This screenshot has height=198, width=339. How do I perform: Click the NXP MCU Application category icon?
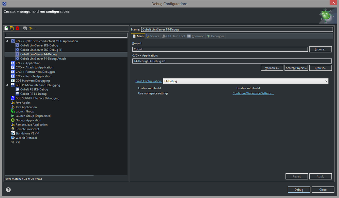(13, 41)
